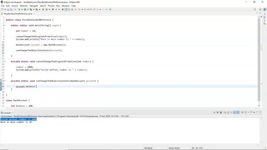Viewport: 267px width, 150px height.
Task: Click the Open Console icon
Action: 251,112
